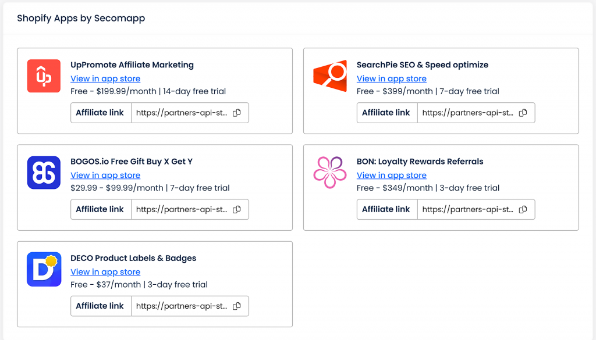
Task: Click the Affiliate link label in BOGOS.io card
Action: coord(100,209)
